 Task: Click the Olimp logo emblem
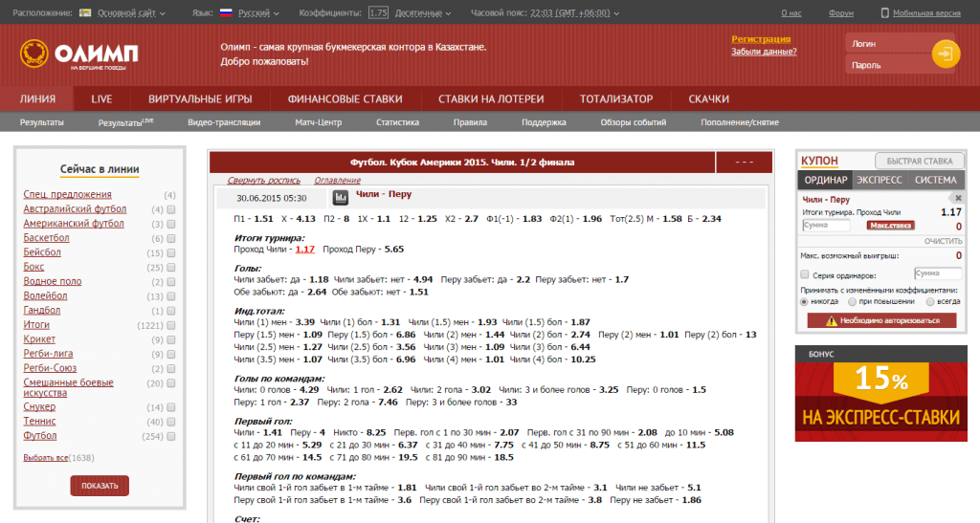coord(33,54)
